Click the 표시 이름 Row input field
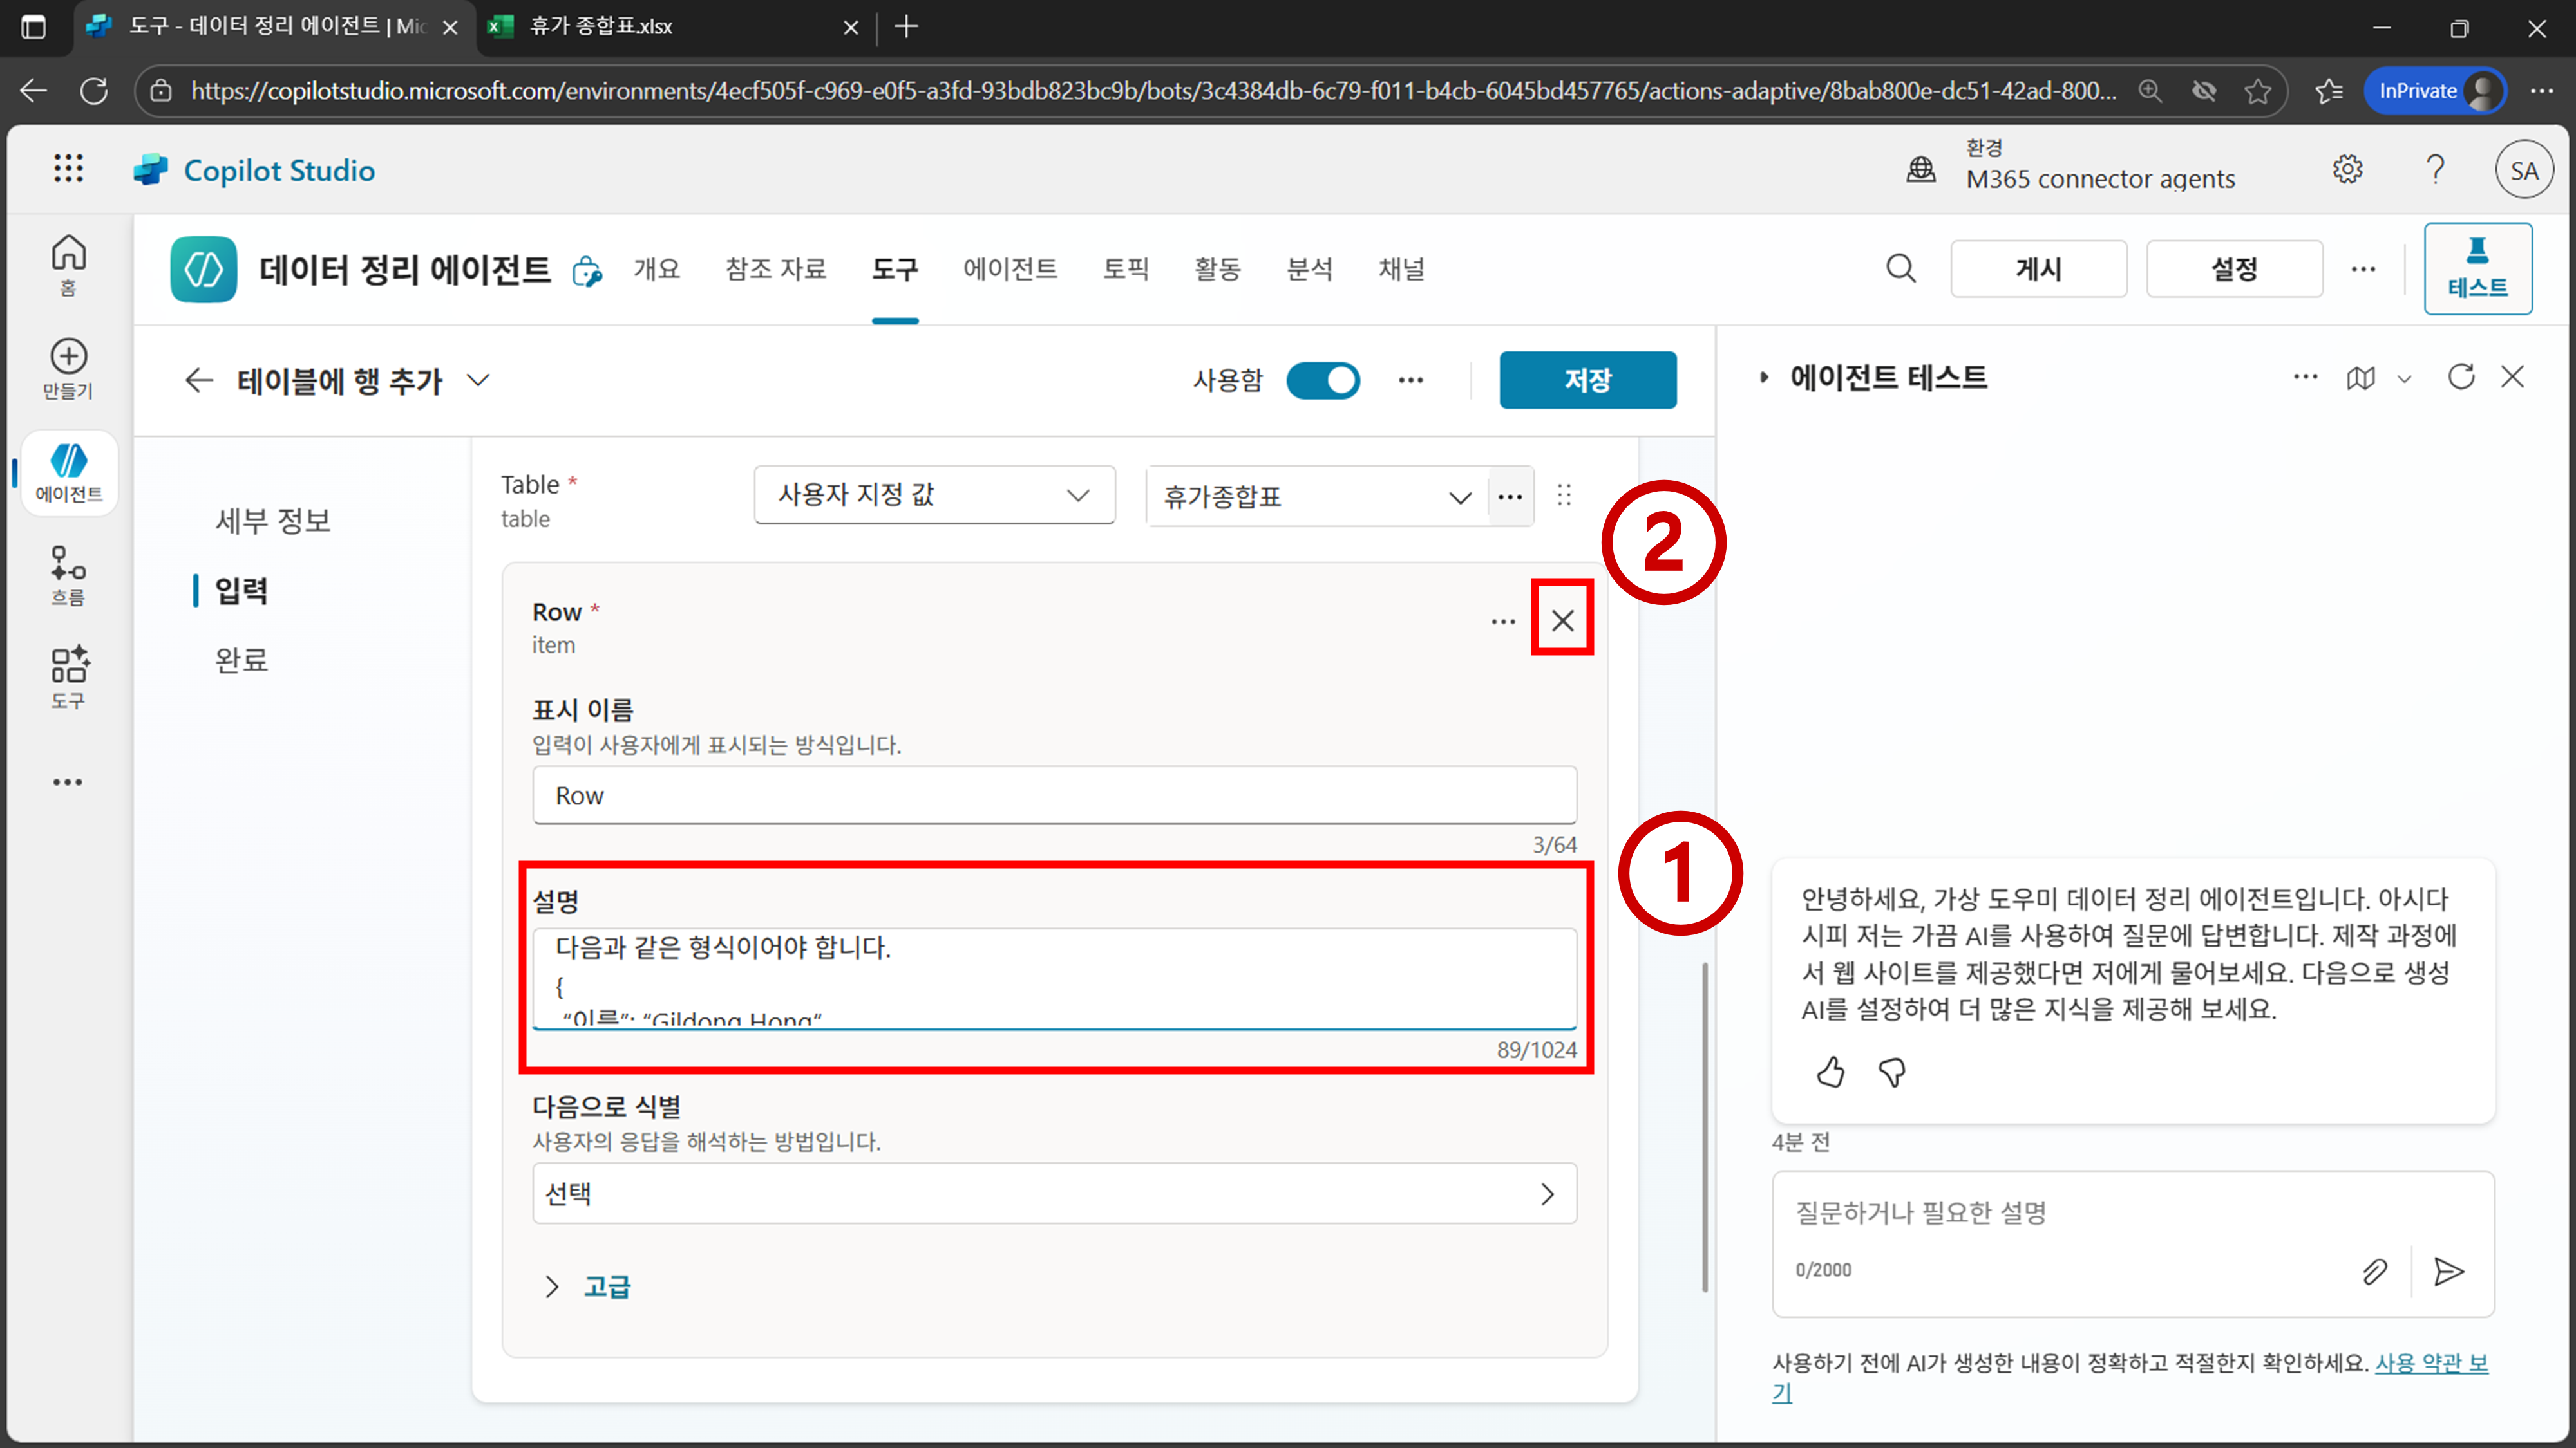The image size is (2576, 1448). tap(1053, 795)
